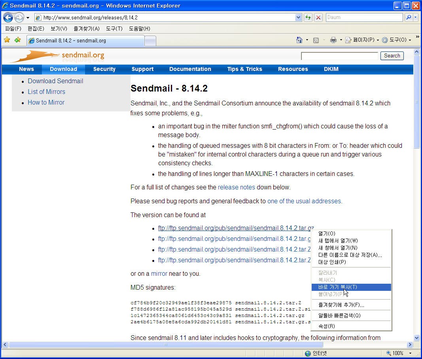Open the Download navigation tab
Viewport: 422px width, 359px height.
pos(64,69)
